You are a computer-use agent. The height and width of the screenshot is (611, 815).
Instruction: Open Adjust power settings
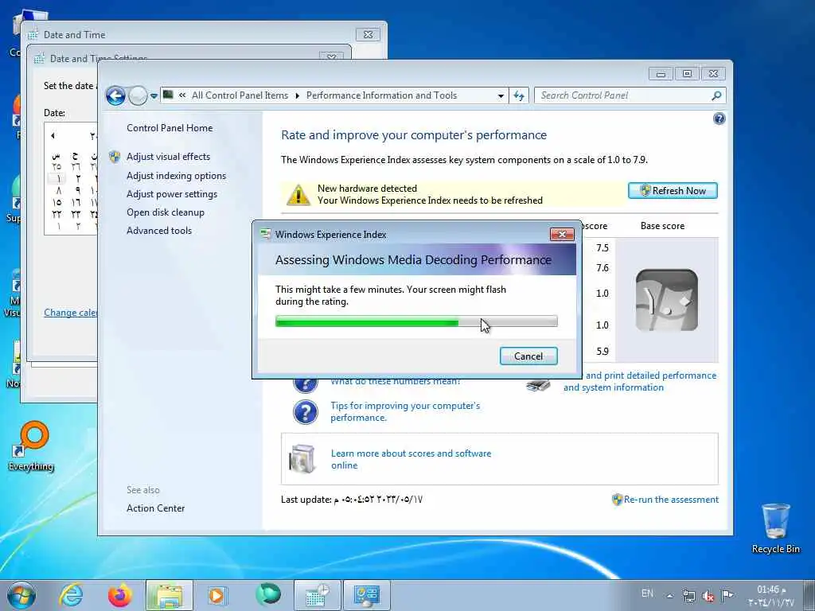(172, 194)
